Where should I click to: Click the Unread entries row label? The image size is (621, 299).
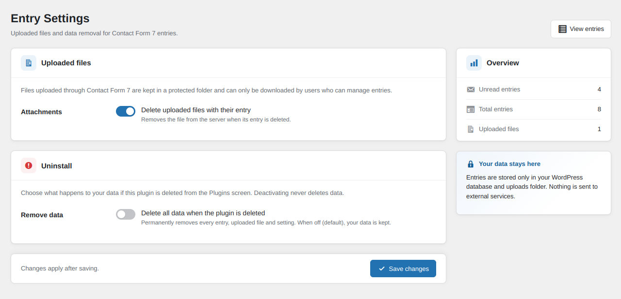pyautogui.click(x=499, y=90)
